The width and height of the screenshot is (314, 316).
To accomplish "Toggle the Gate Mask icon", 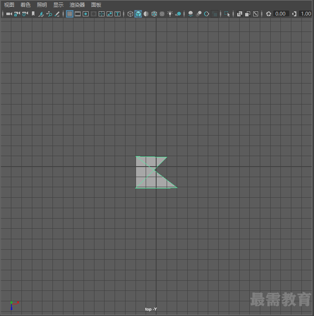I will [x=94, y=14].
